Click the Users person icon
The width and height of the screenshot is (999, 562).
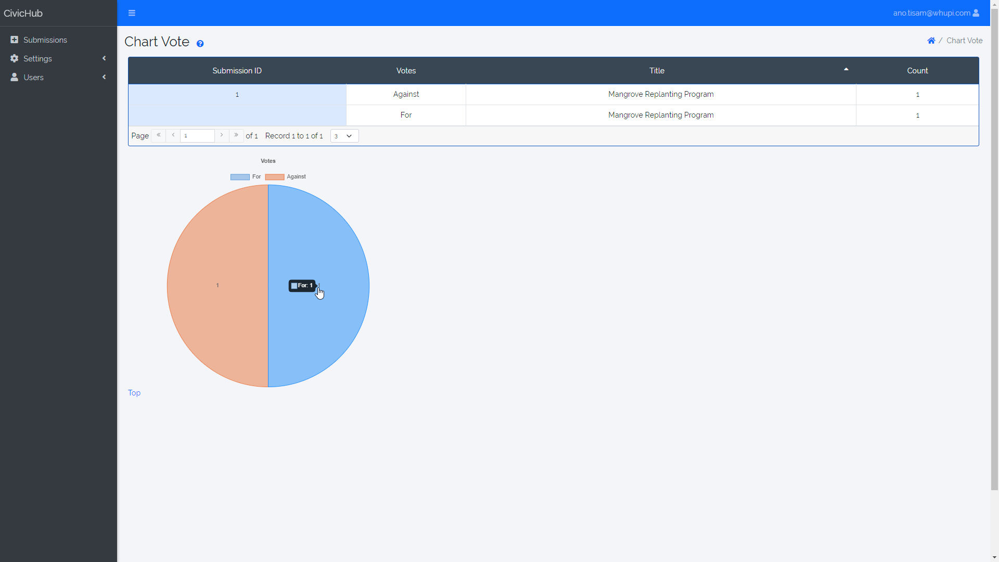point(14,78)
